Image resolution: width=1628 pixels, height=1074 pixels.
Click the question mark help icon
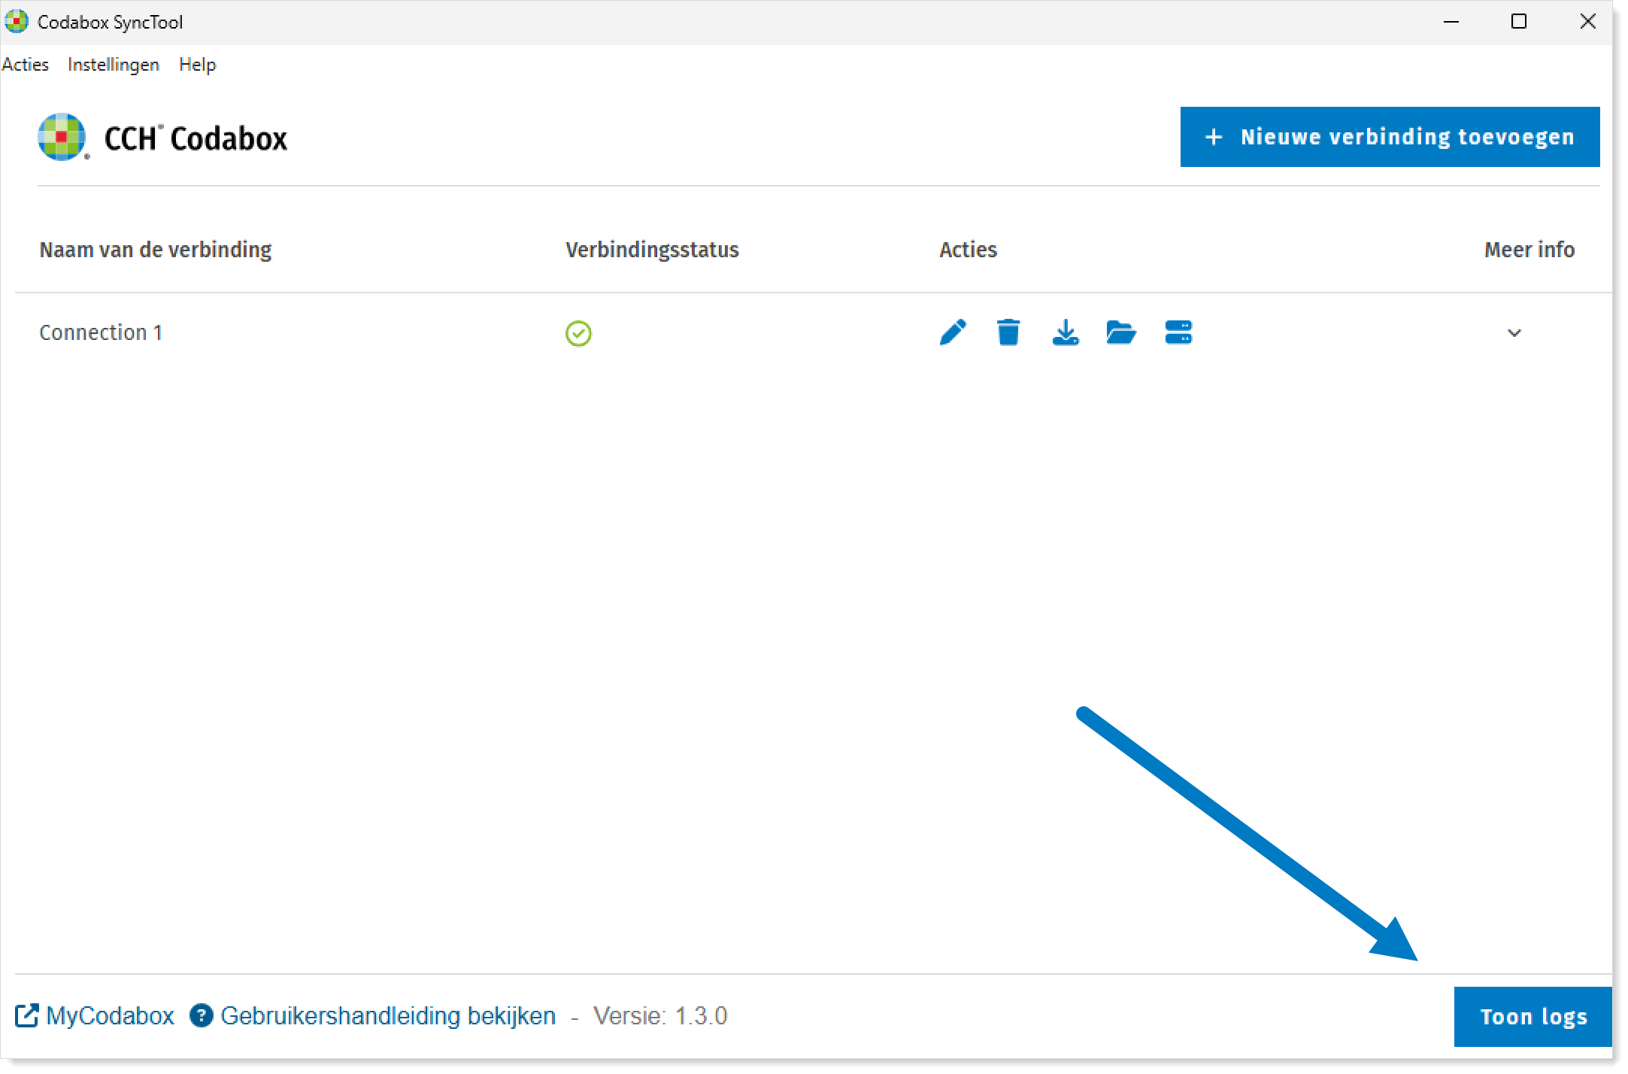(201, 1016)
